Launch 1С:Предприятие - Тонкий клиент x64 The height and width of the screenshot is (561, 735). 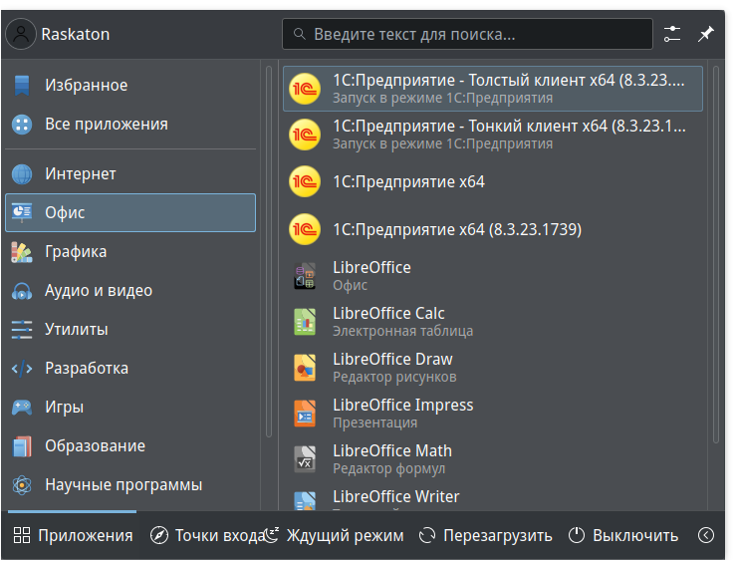click(x=493, y=135)
